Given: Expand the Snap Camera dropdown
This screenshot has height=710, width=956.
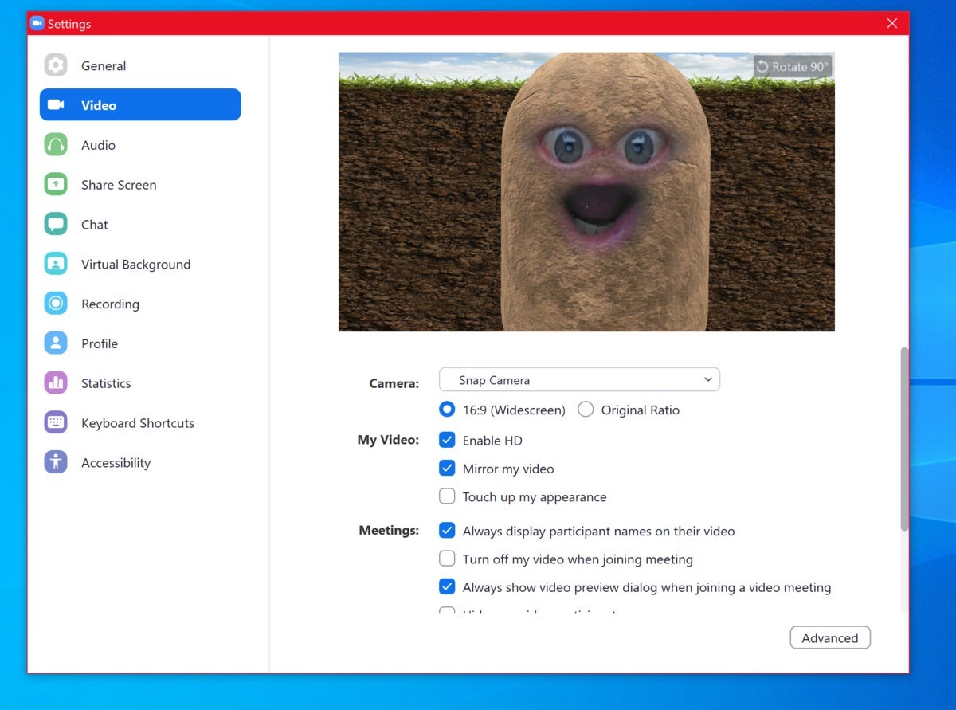Looking at the screenshot, I should pos(579,380).
